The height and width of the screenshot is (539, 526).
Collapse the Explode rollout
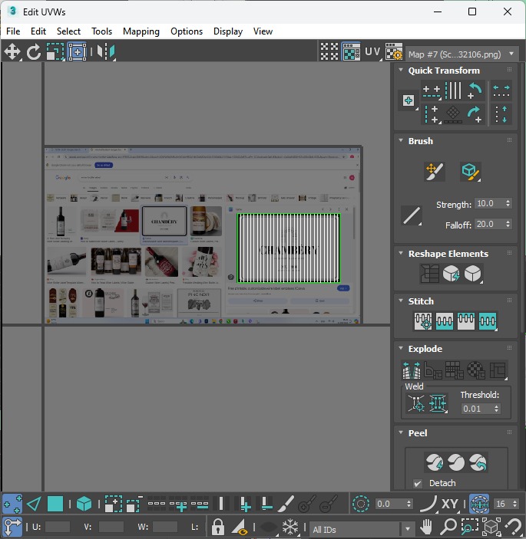401,348
